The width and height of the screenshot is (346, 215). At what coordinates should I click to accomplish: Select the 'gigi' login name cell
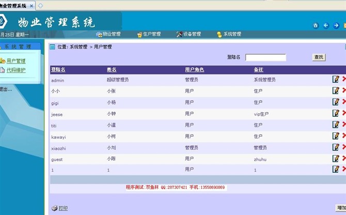point(55,103)
